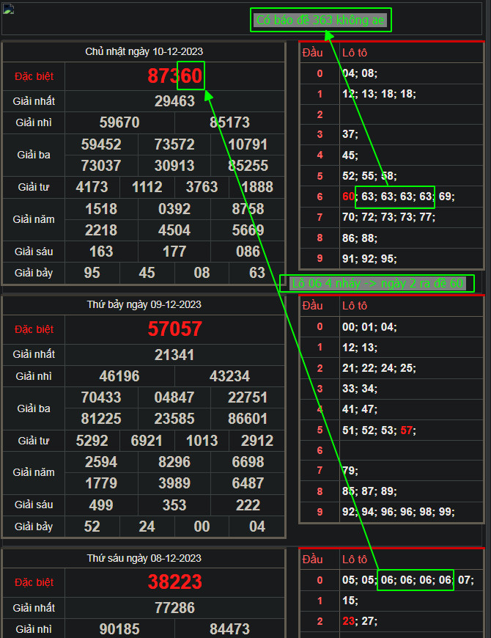Select Giải tư number 4173
Image resolution: width=491 pixels, height=638 pixels.
(92, 187)
